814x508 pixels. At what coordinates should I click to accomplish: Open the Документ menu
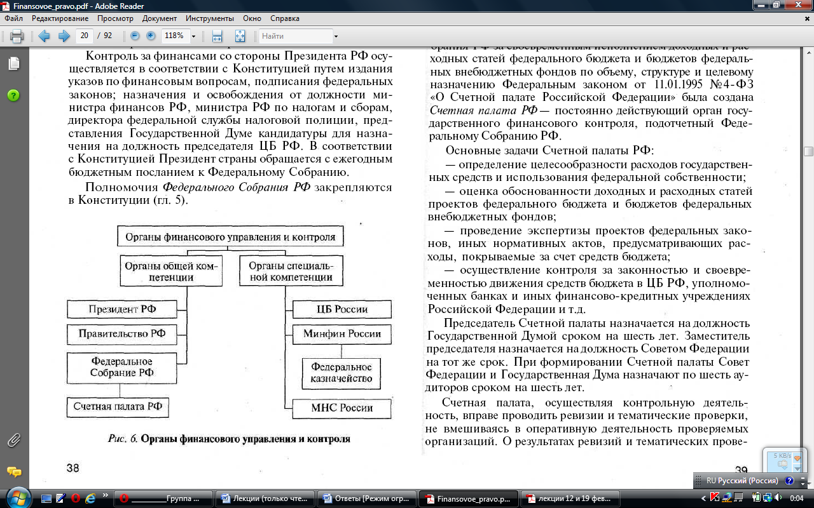(160, 18)
